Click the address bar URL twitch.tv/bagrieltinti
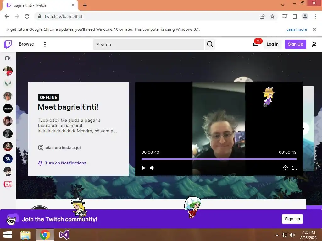The width and height of the screenshot is (322, 241). click(x=64, y=16)
